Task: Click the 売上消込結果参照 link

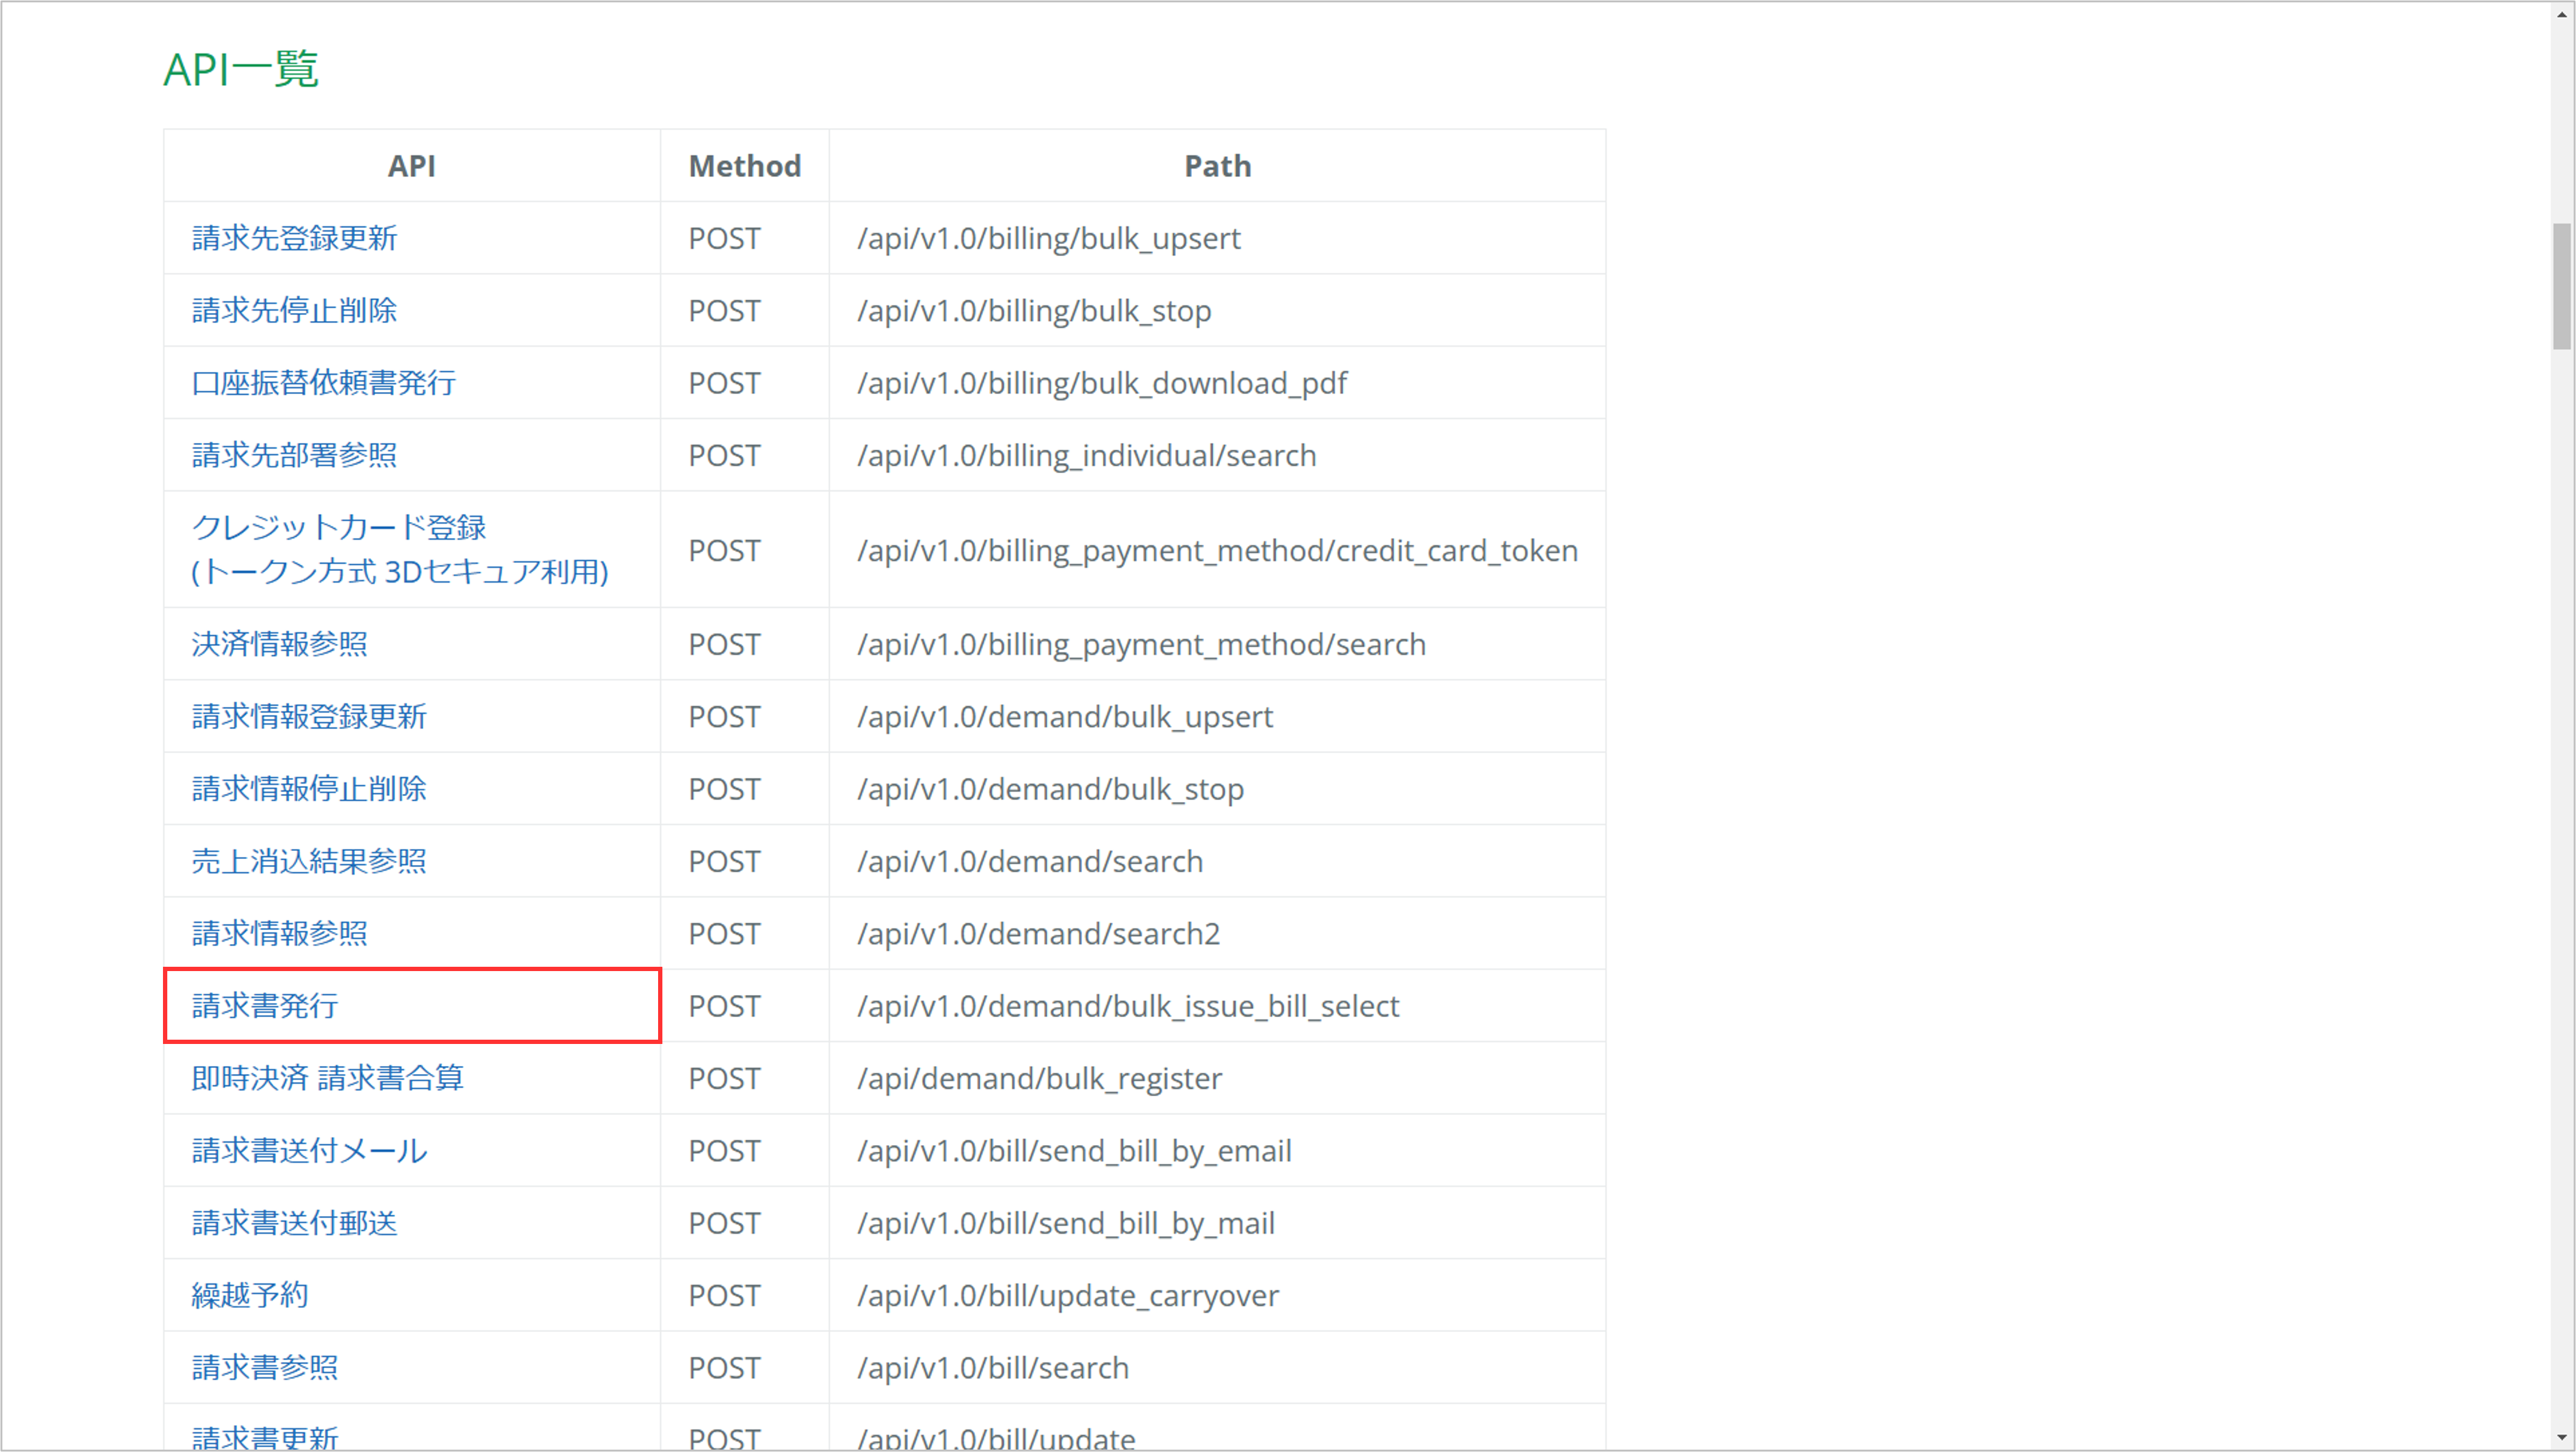Action: [309, 861]
